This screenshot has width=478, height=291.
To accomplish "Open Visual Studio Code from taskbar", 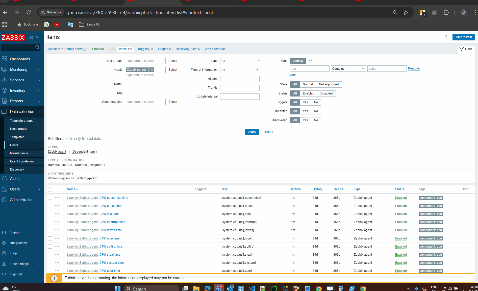I will pyautogui.click(x=252, y=288).
